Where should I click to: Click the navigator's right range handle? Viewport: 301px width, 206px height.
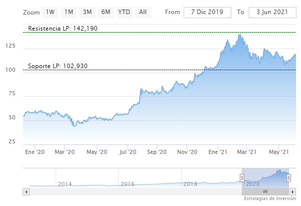click(x=289, y=177)
